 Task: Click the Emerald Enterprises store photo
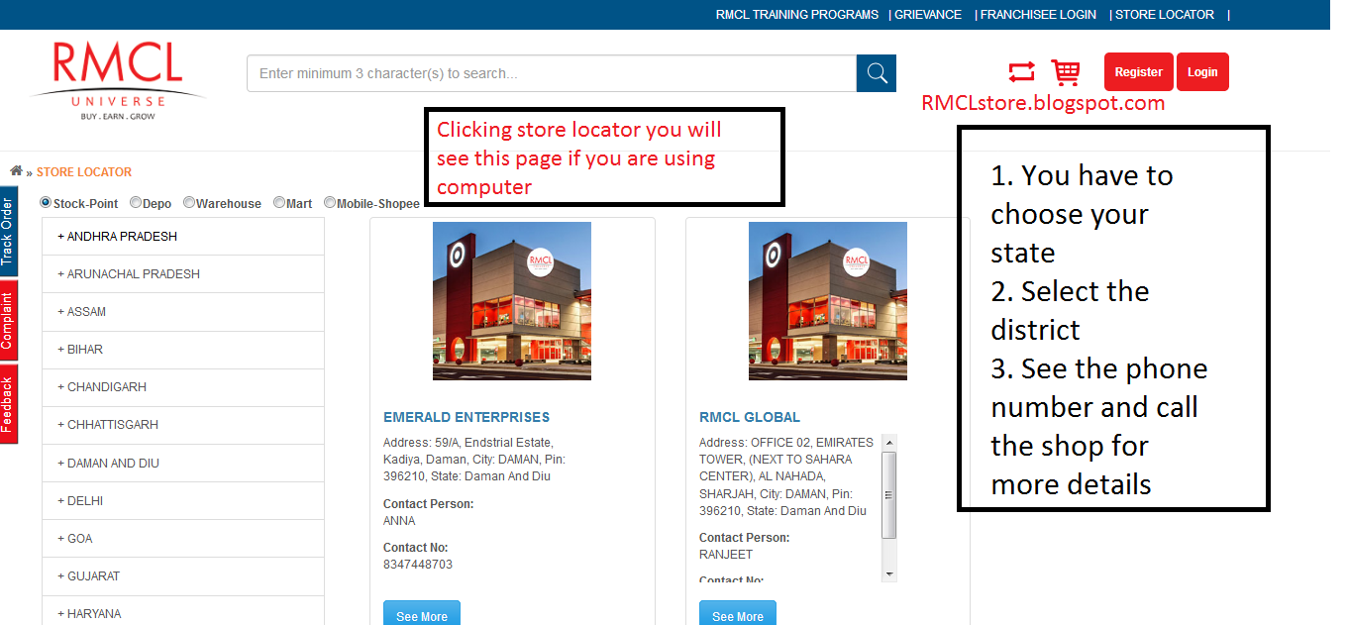[512, 300]
